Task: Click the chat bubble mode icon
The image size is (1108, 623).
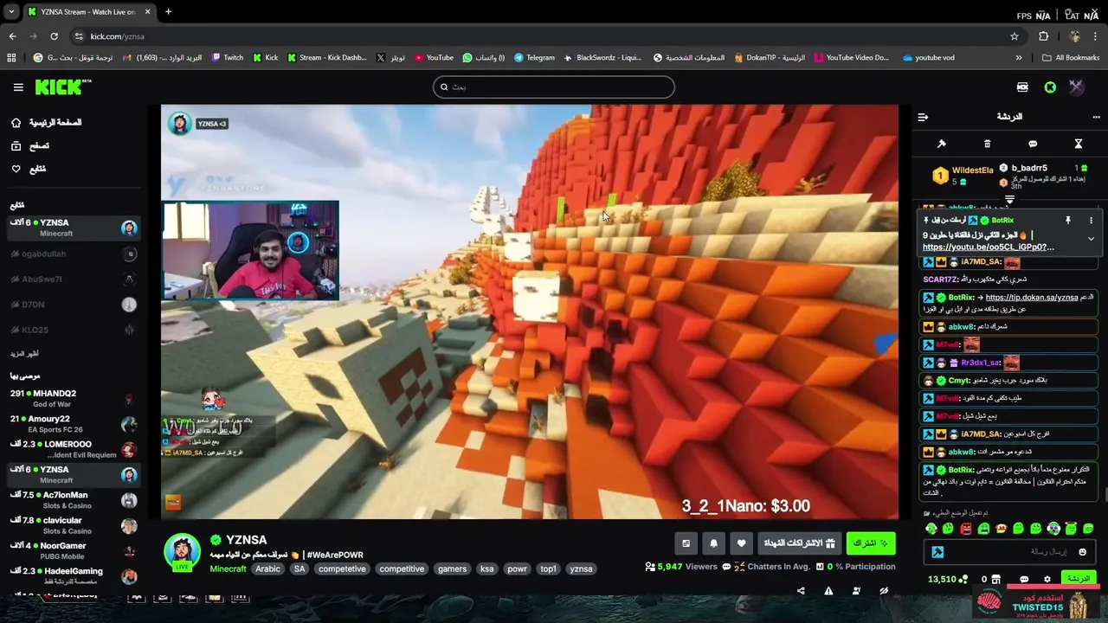Action: 1033,144
